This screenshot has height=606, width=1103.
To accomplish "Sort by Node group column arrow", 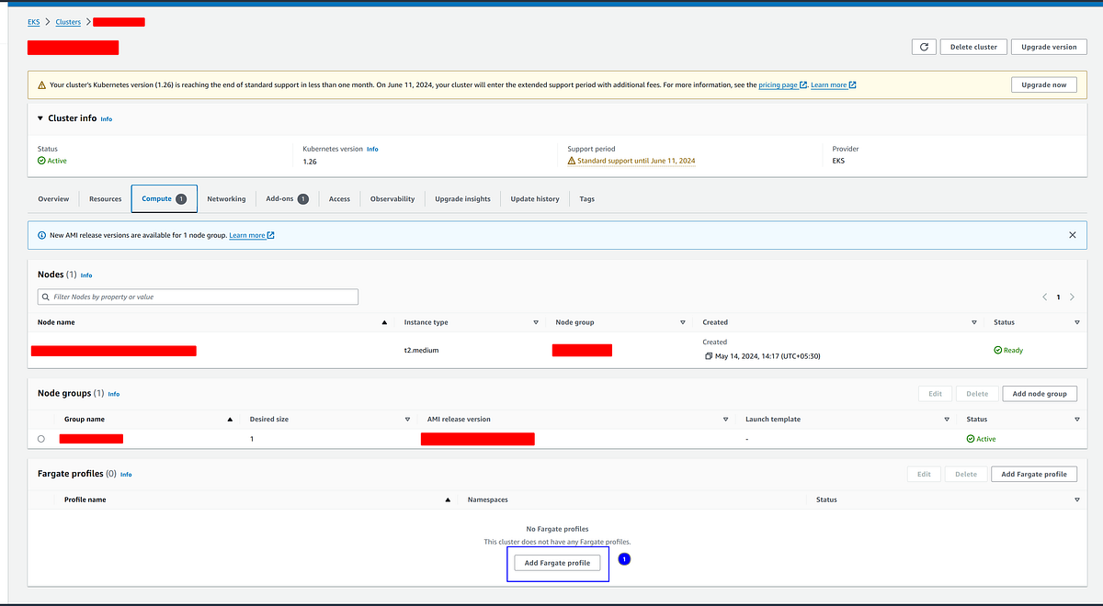I will coord(682,322).
